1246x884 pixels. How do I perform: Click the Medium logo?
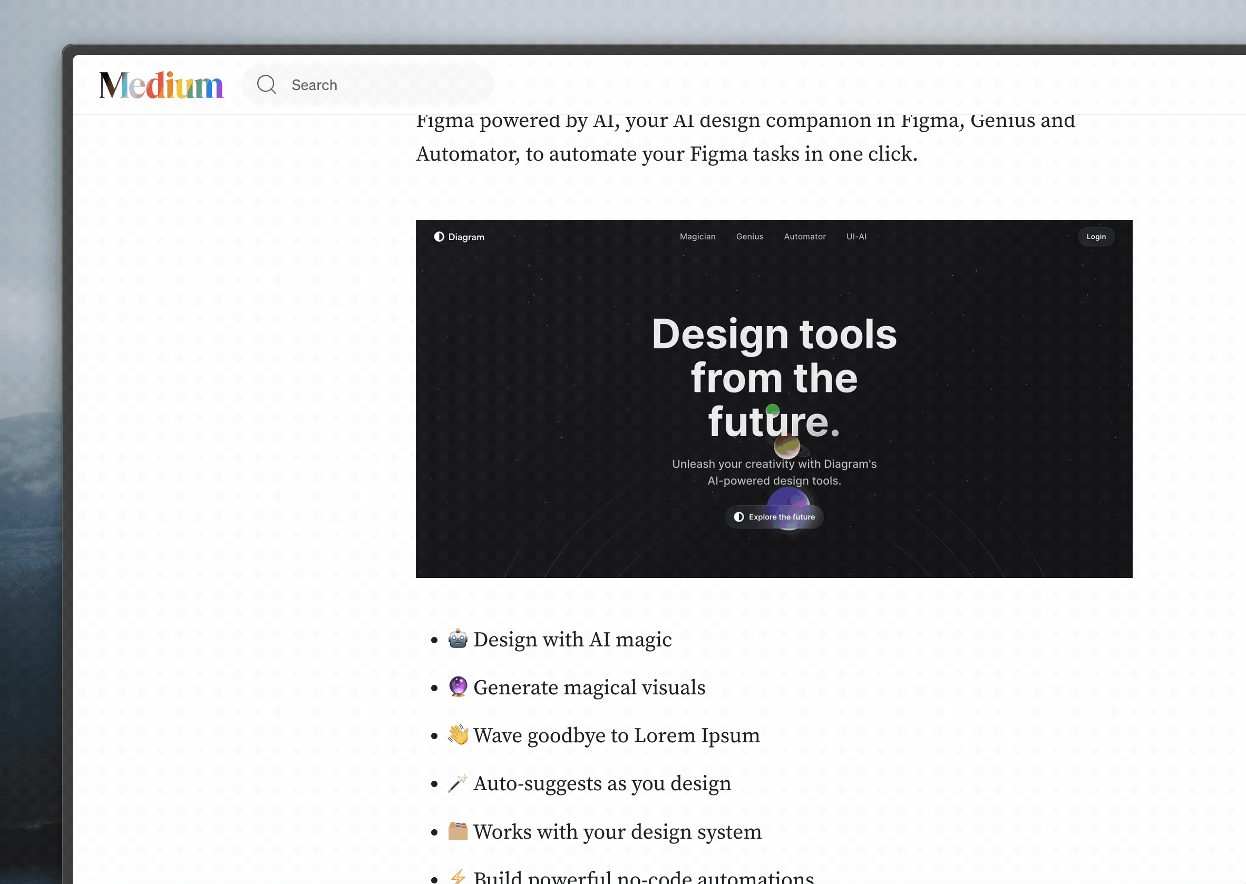[x=161, y=85]
